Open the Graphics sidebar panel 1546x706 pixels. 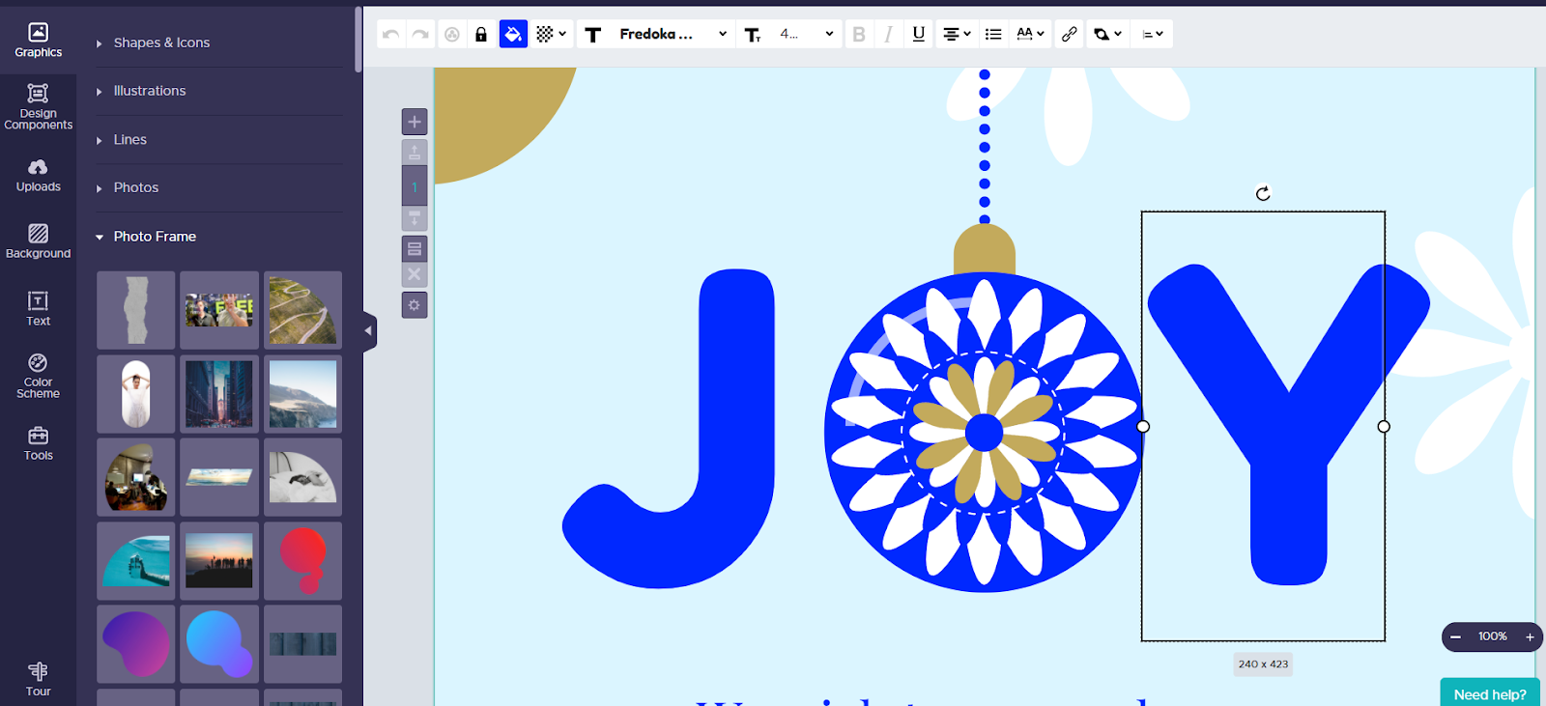point(38,40)
